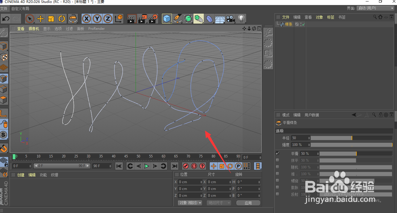Open the 绝对尺寸 size dropdown
This screenshot has height=213, width=397.
(219, 203)
